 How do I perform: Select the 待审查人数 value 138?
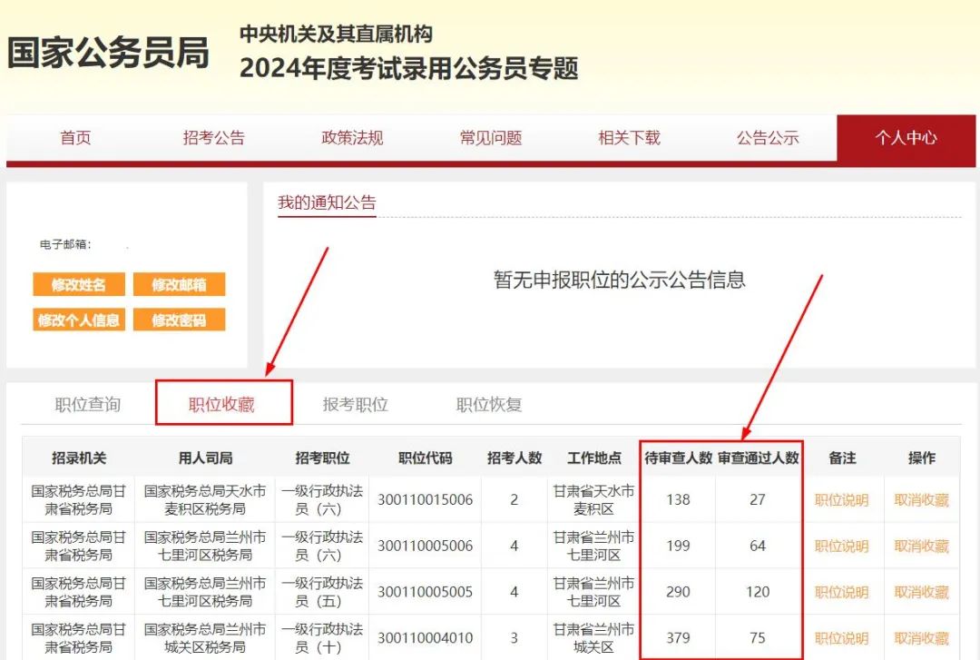pyautogui.click(x=678, y=500)
